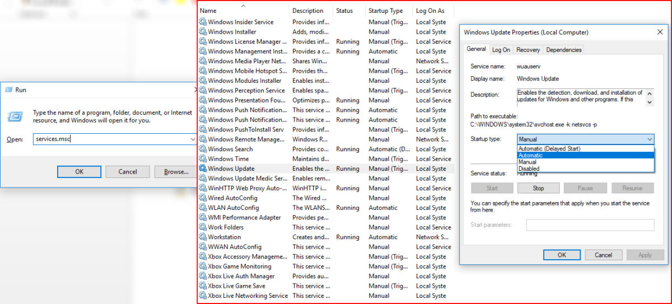The width and height of the screenshot is (672, 304).
Task: Click the description box scroll down arrow
Action: point(650,102)
